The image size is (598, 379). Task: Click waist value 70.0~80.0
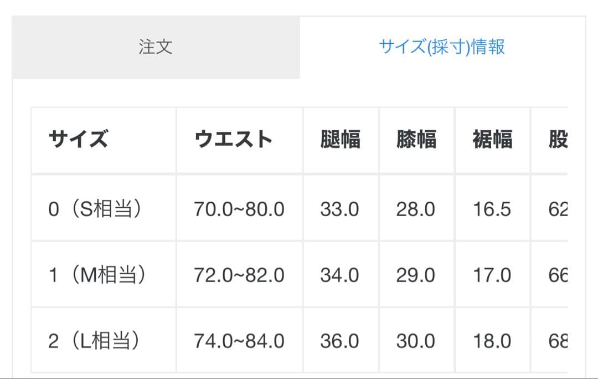(x=239, y=209)
